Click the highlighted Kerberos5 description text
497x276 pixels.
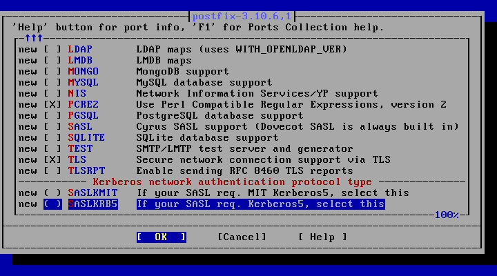(x=260, y=204)
